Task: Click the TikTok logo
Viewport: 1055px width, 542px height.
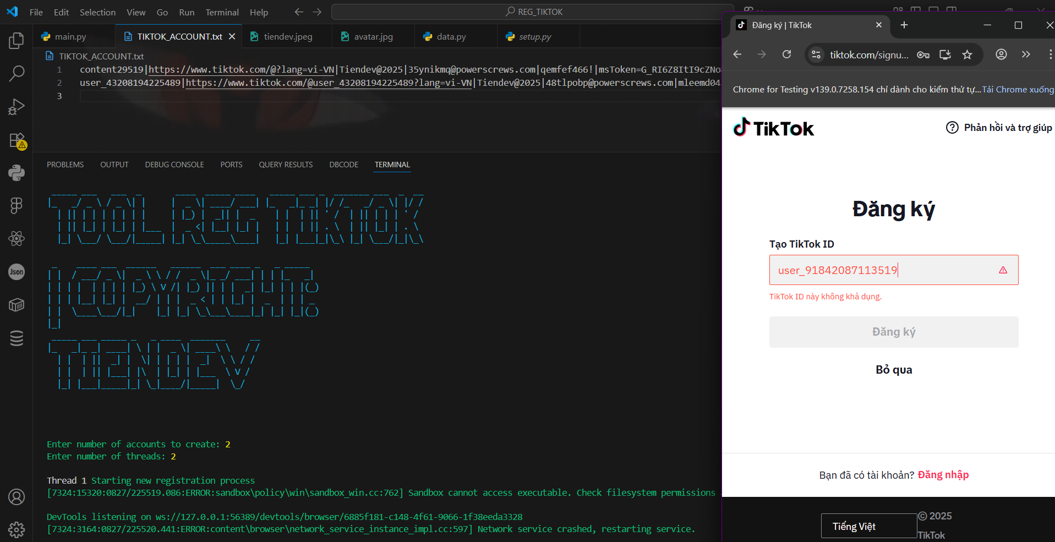Action: [x=774, y=128]
